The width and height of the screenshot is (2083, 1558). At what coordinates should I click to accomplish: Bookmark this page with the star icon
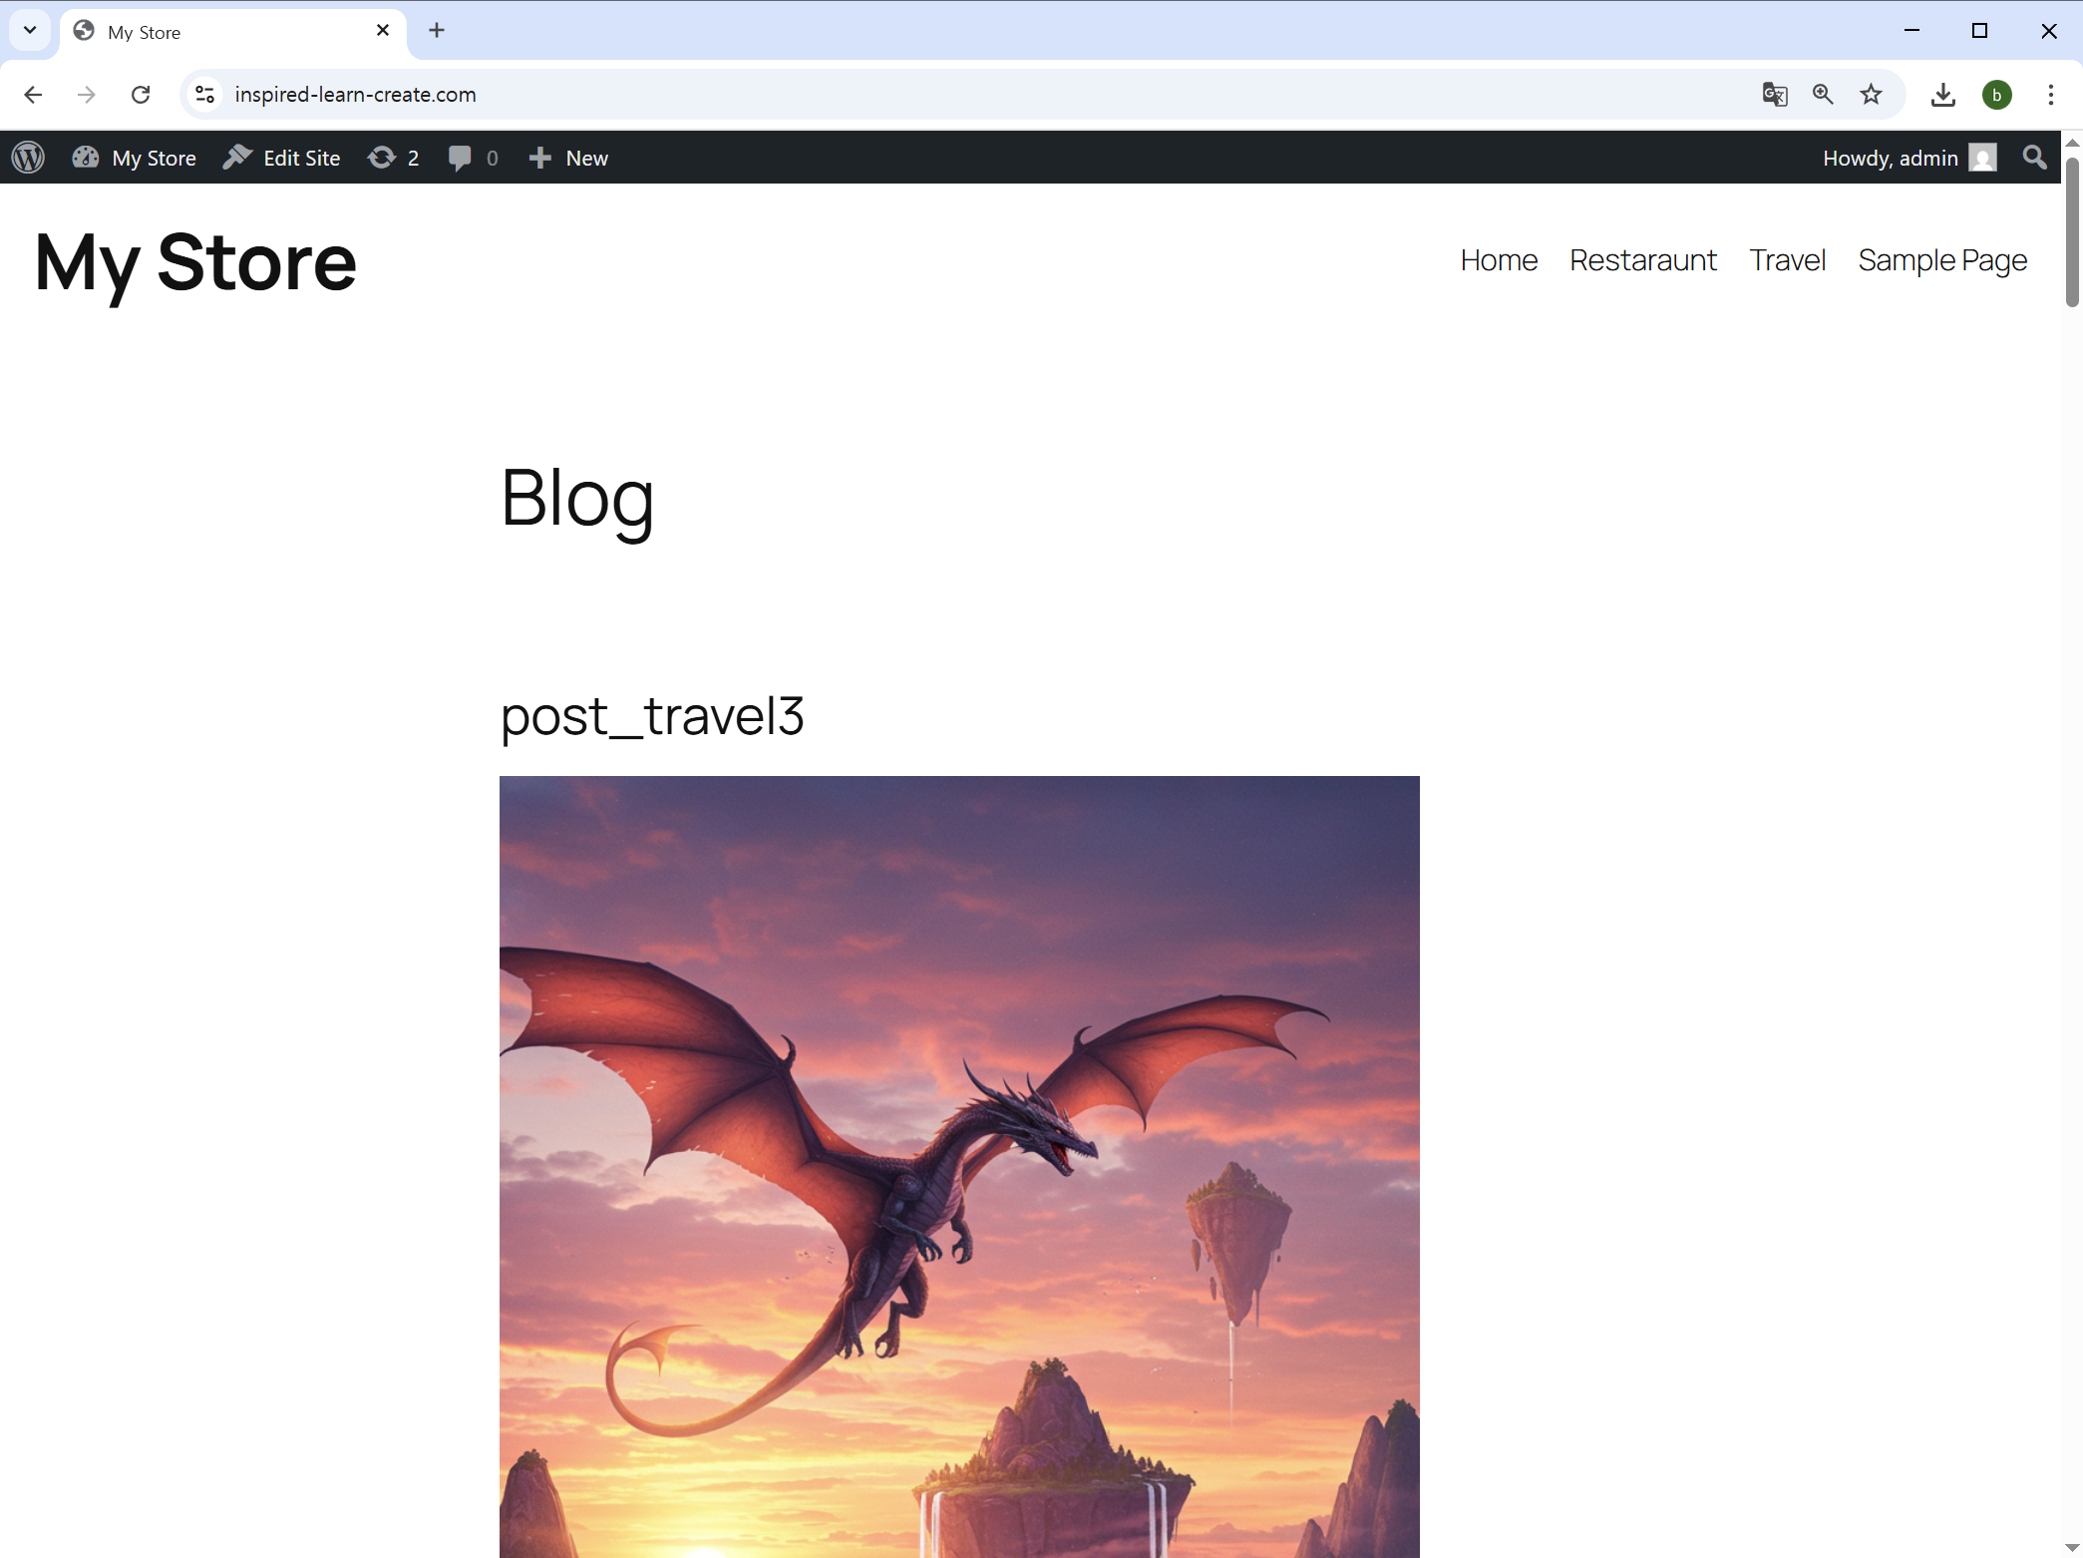tap(1871, 95)
